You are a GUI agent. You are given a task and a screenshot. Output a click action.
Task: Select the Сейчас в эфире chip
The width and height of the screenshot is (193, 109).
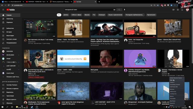tap(76, 15)
